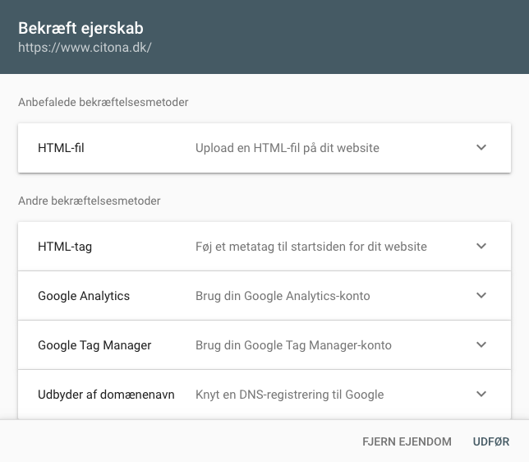This screenshot has height=462, width=529.
Task: Select the Udbyder af domænenavn label
Action: click(106, 395)
